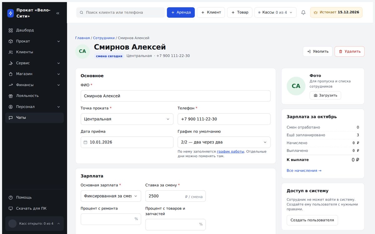This screenshot has width=375, height=234.
Task: Follow the Сотрудники breadcrumb link
Action: pyautogui.click(x=104, y=38)
